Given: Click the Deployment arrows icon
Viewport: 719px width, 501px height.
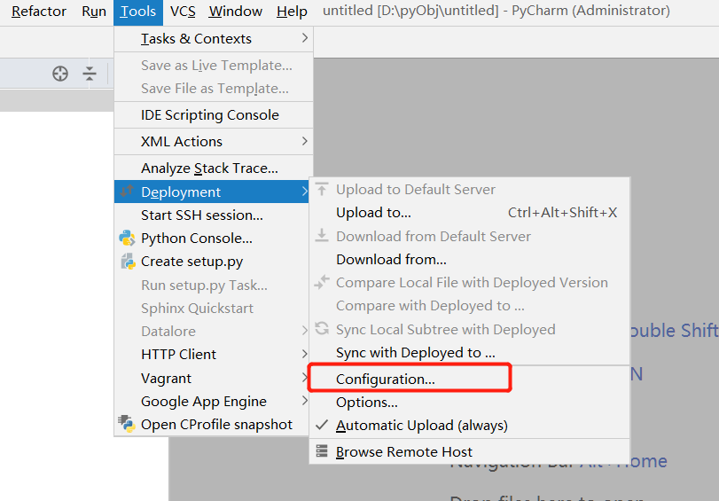Looking at the screenshot, I should (x=127, y=192).
